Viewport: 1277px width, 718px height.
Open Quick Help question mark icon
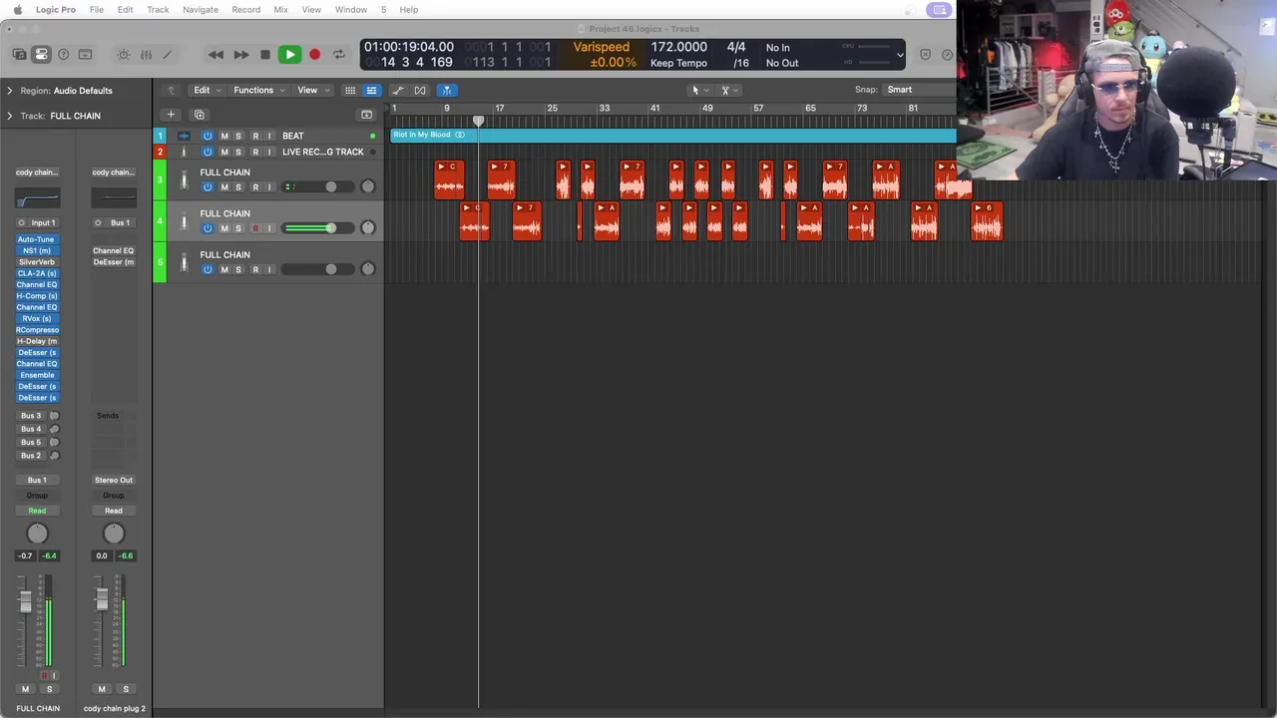[63, 55]
